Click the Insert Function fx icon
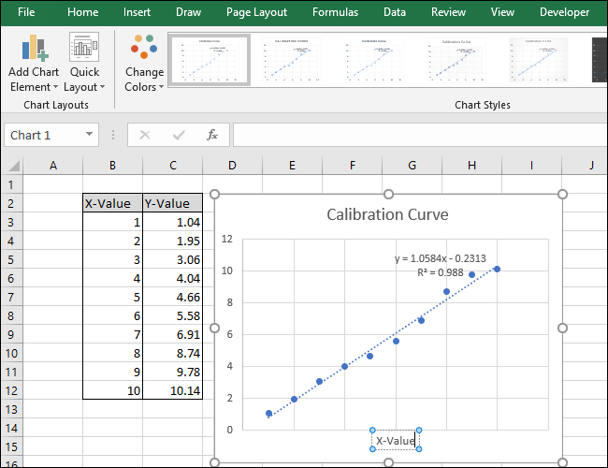608x468 pixels. click(212, 135)
